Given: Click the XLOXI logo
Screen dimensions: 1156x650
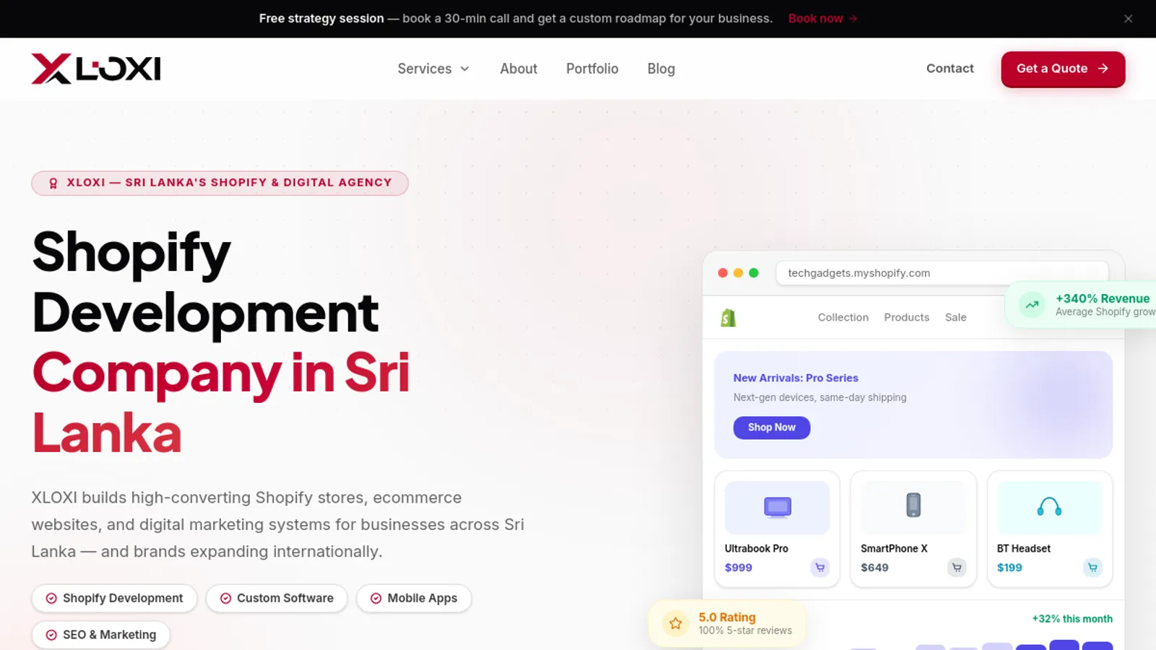Looking at the screenshot, I should click(x=96, y=69).
